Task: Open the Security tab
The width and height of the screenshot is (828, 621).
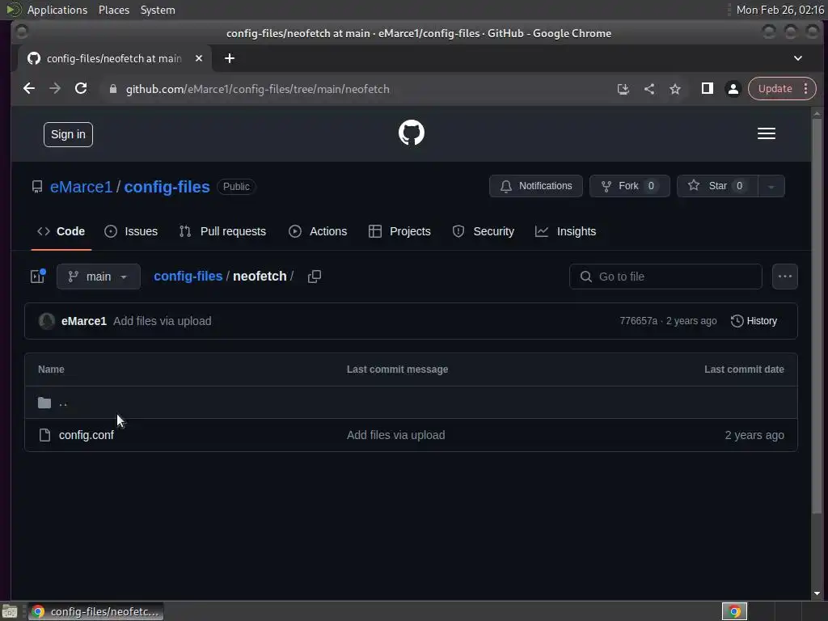Action: coord(484,231)
